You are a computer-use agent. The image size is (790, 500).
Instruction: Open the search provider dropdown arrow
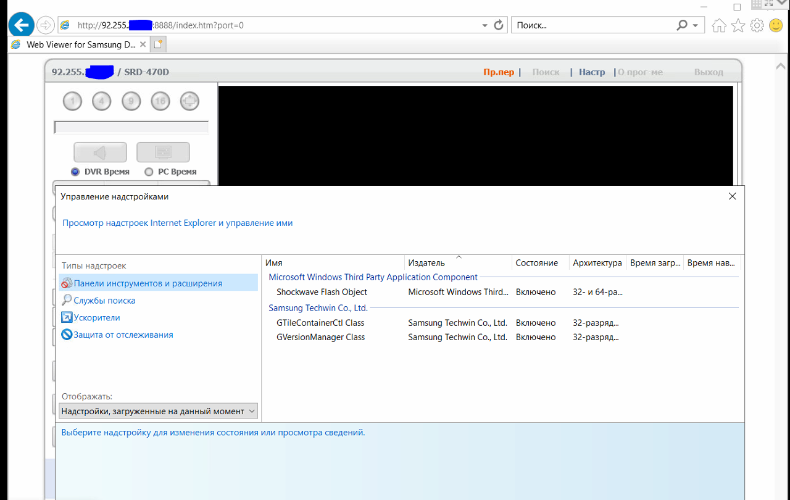696,25
